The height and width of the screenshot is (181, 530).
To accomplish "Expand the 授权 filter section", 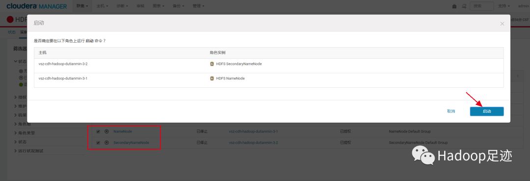I will [20, 97].
